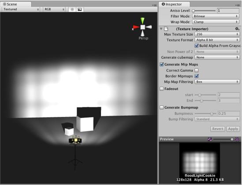This screenshot has width=242, height=185.
Task: Click the Texture Importer document icon
Action: (166, 29)
